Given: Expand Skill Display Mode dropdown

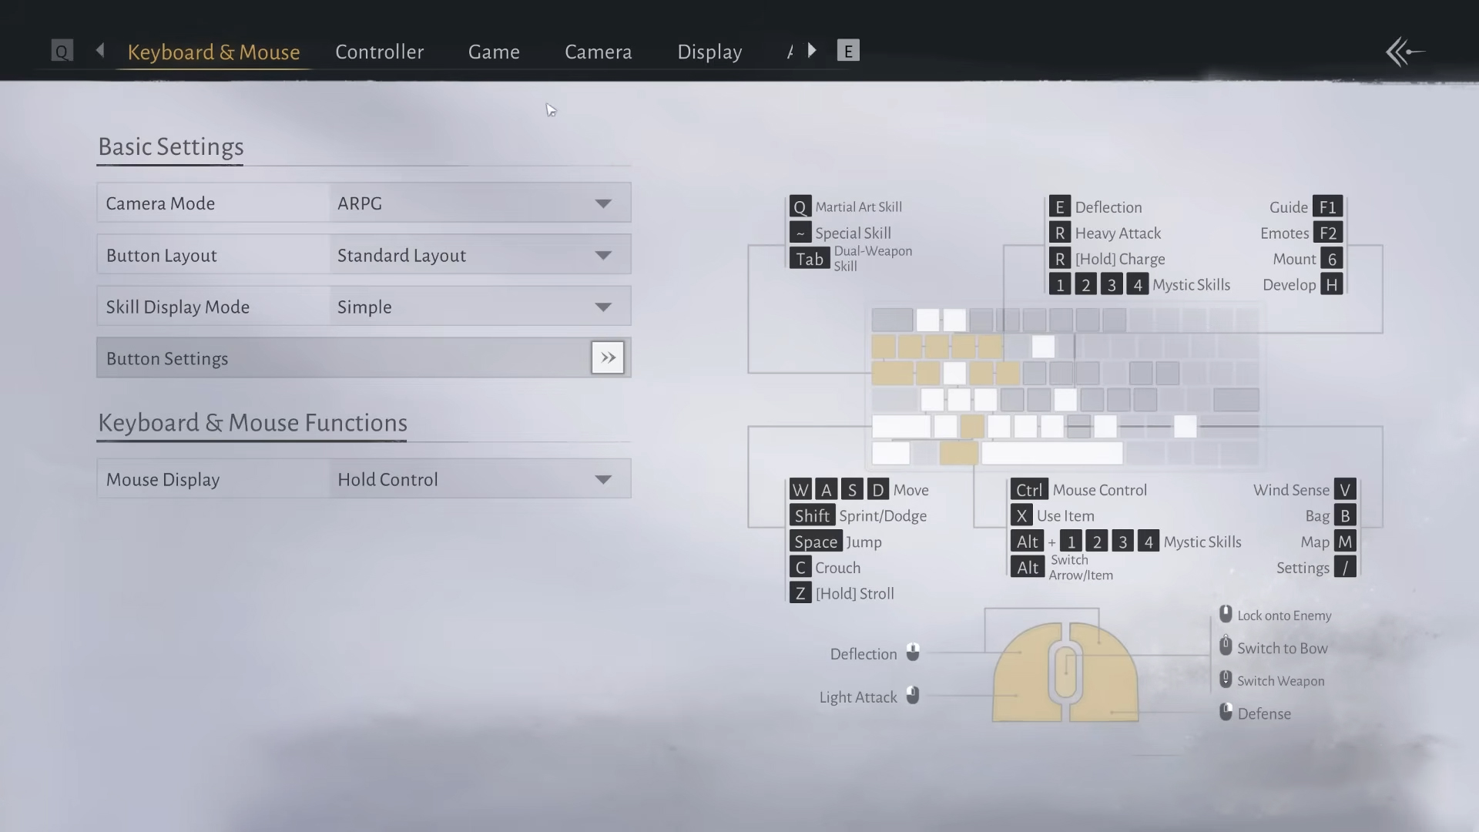Looking at the screenshot, I should pyautogui.click(x=603, y=307).
